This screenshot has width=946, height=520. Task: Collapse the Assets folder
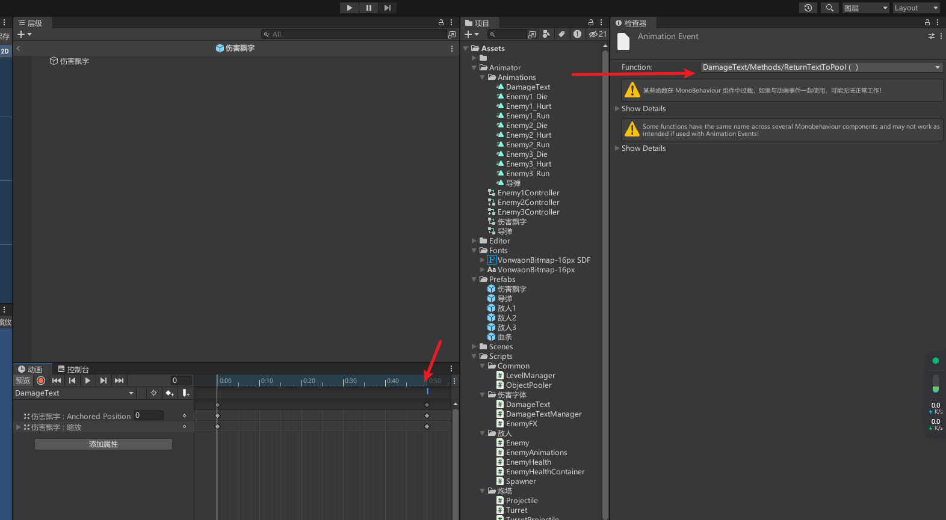[x=466, y=49]
